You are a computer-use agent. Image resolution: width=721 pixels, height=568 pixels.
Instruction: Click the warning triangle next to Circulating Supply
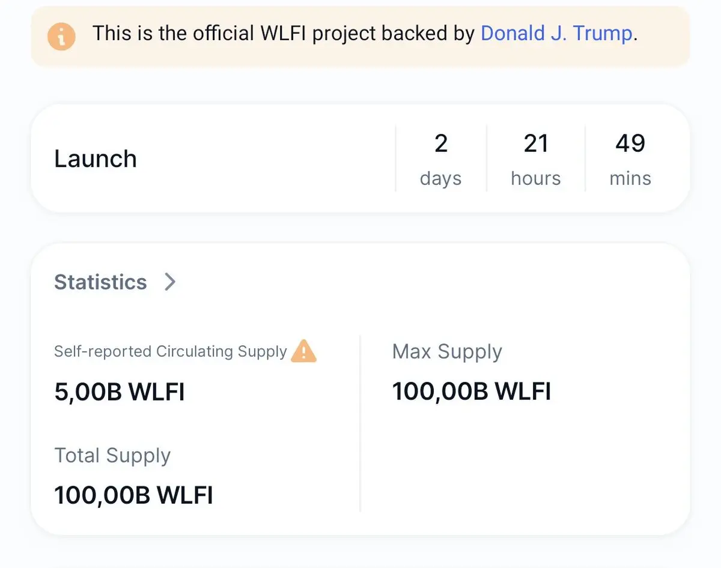point(303,351)
